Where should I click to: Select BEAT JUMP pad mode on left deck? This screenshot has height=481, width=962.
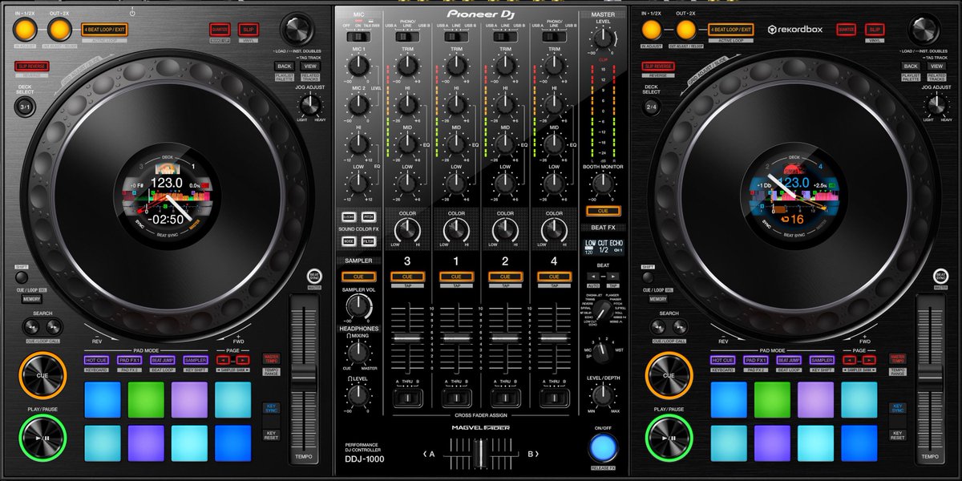[x=162, y=361]
